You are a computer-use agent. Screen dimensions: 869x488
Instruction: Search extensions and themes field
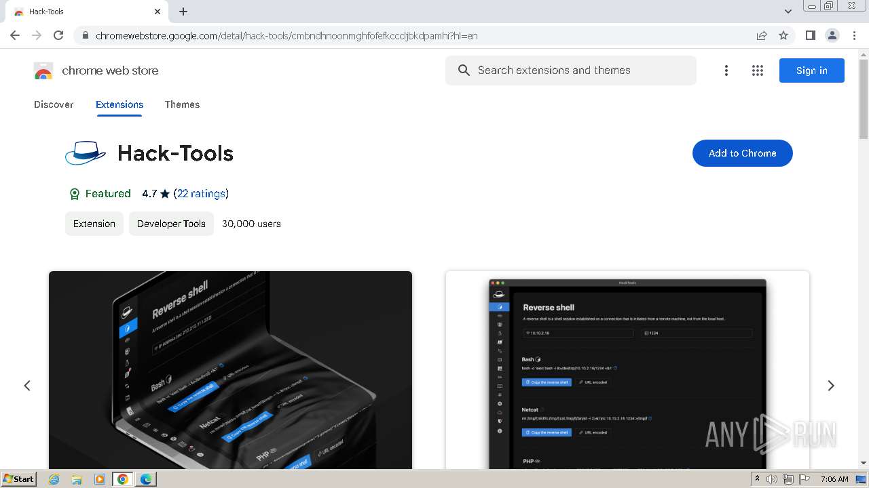point(571,70)
